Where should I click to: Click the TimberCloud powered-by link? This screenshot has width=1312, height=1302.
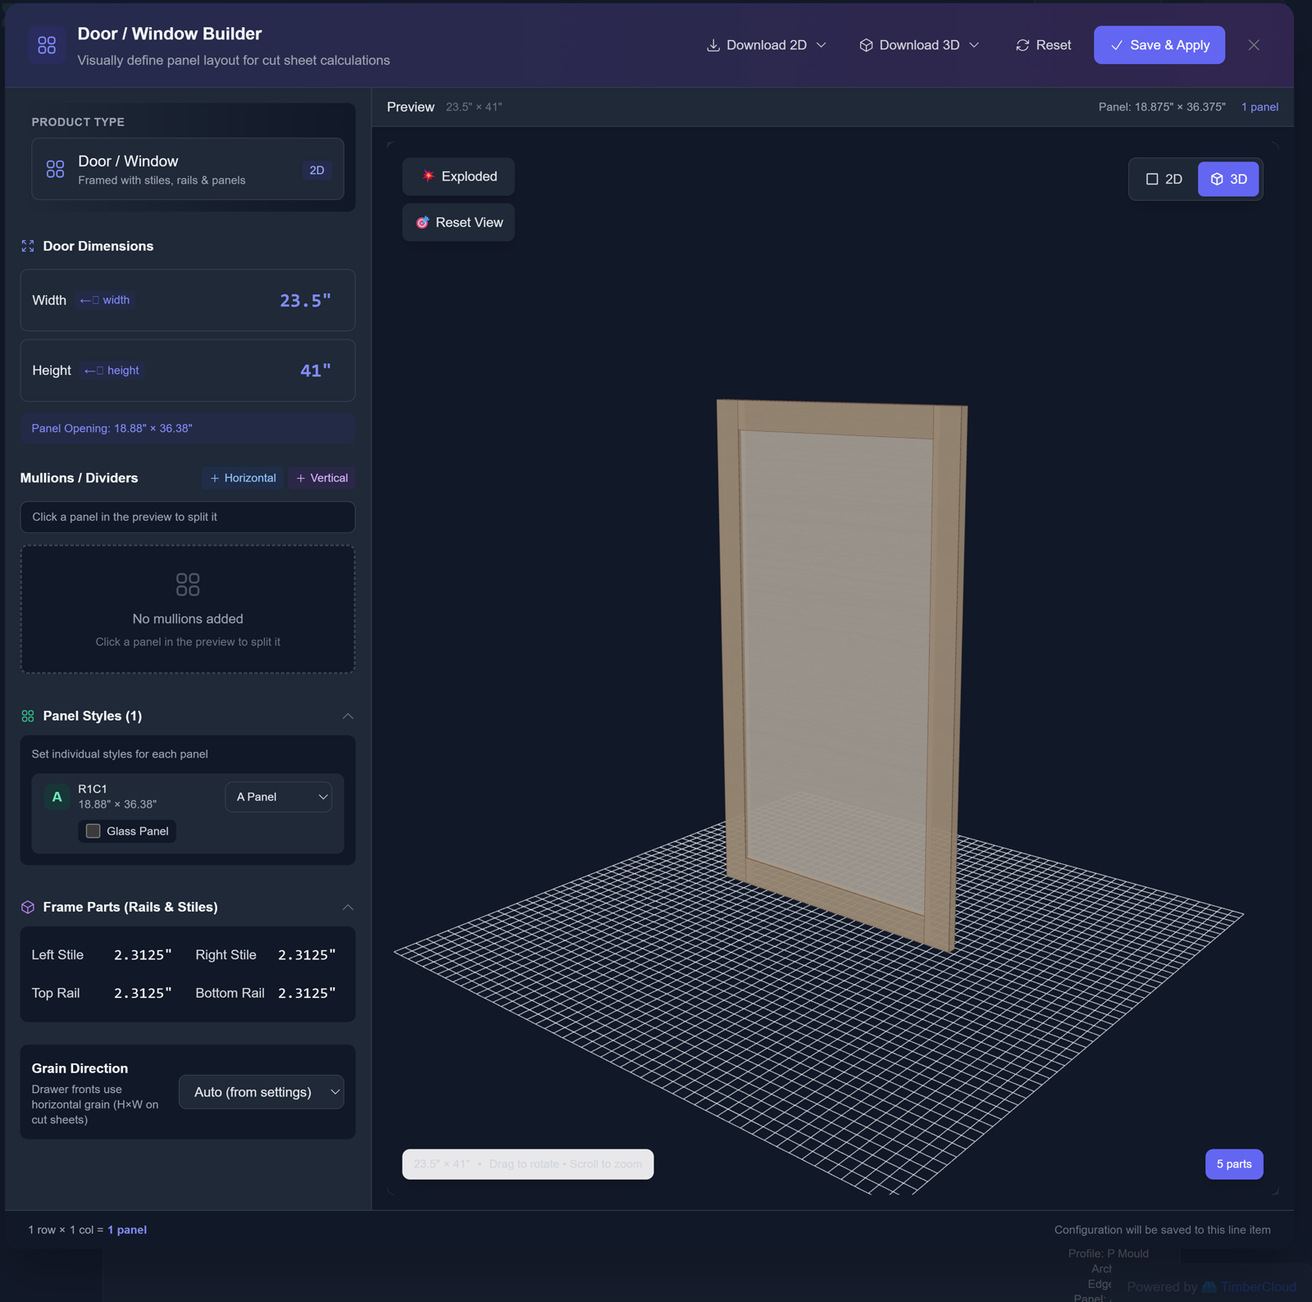(1250, 1286)
